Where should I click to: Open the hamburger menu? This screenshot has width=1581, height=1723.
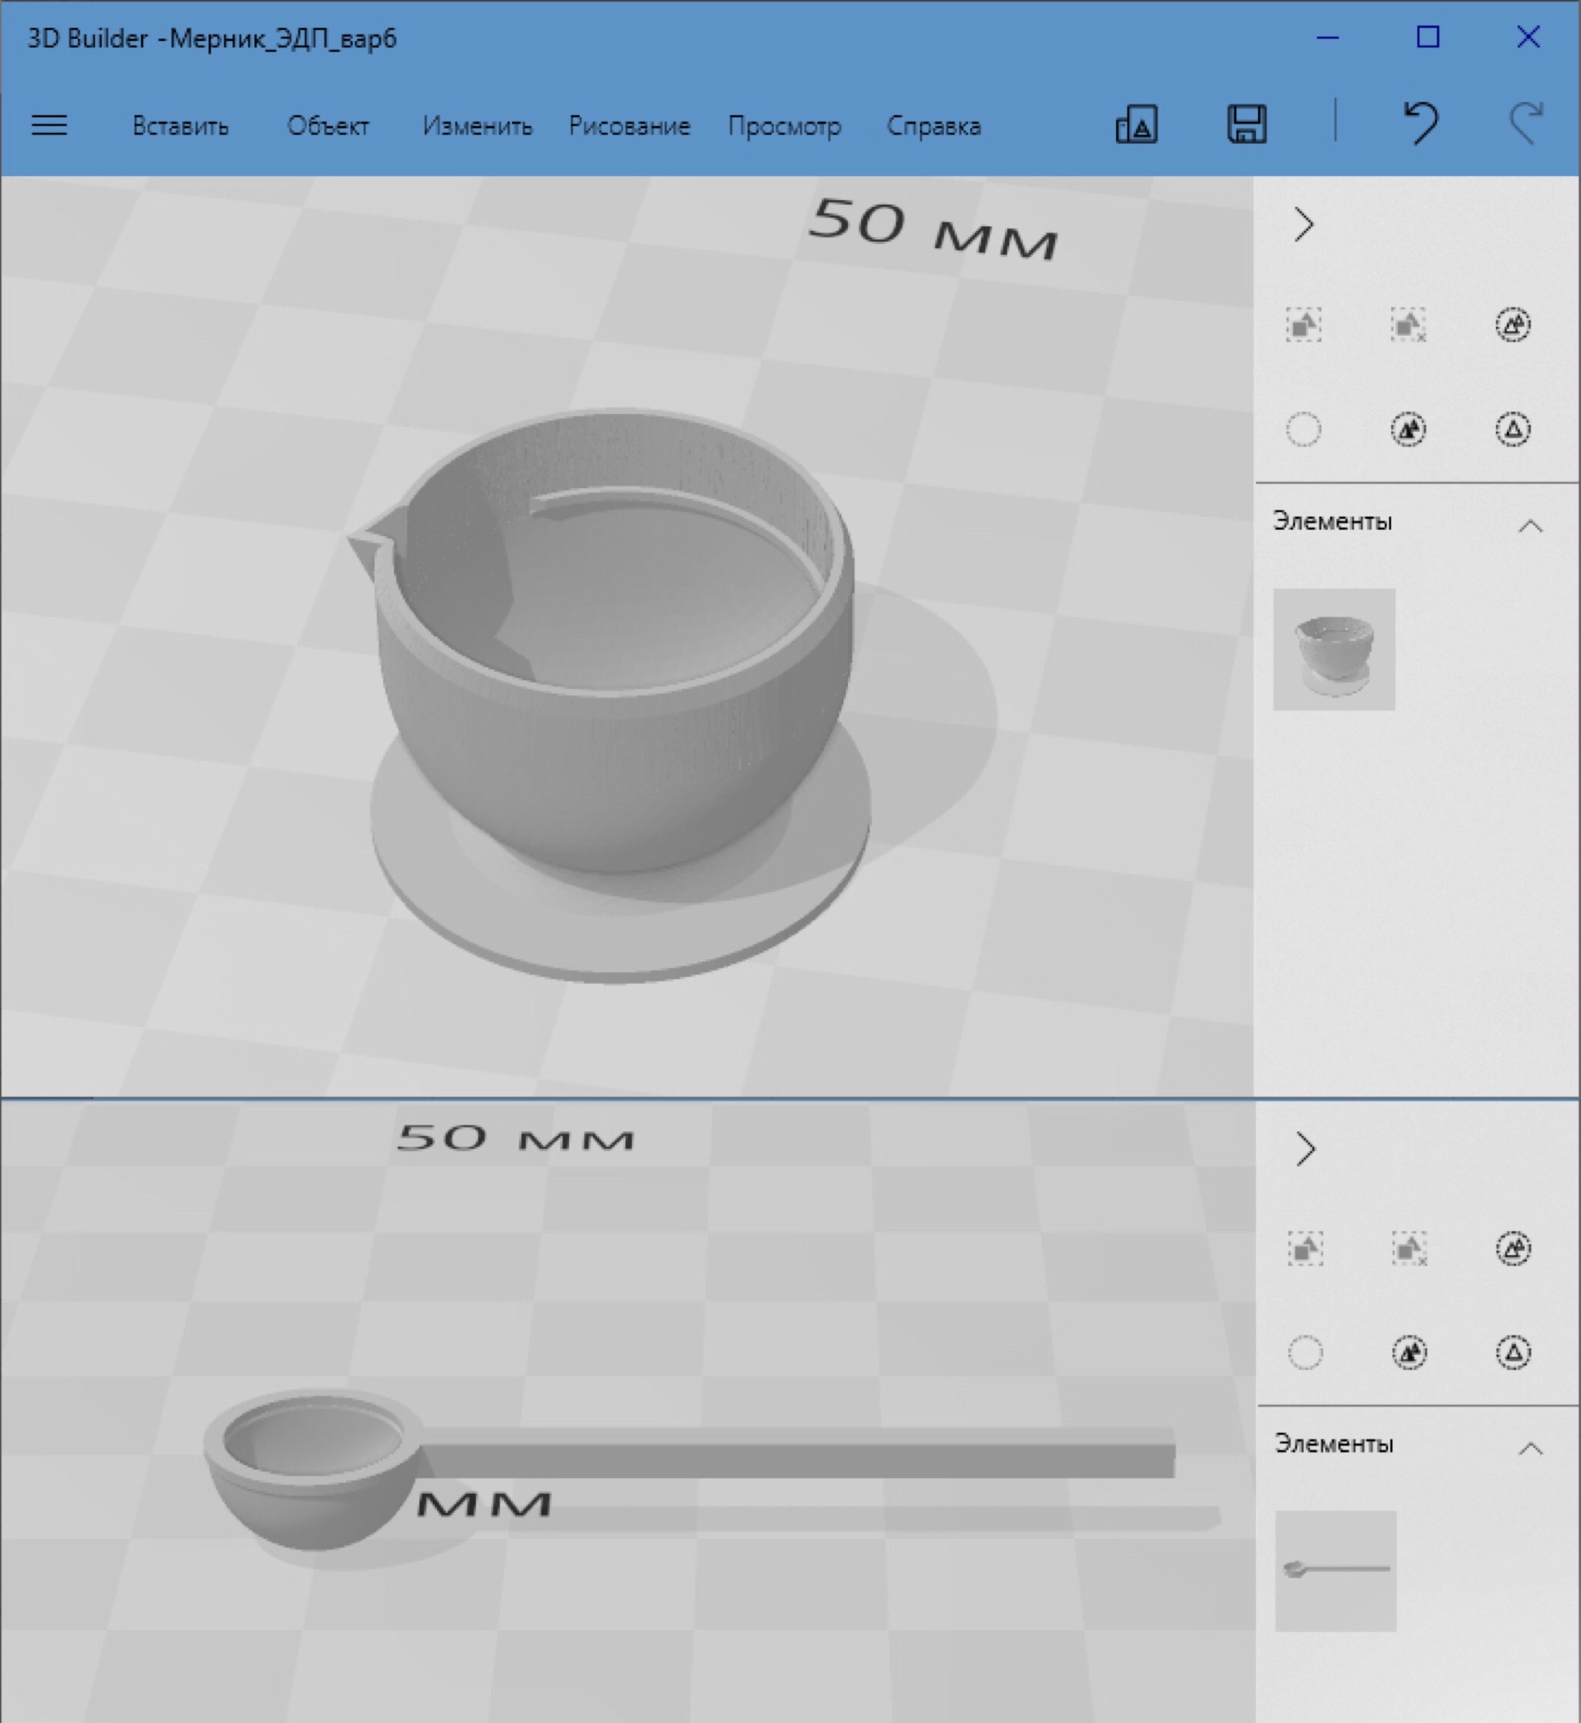tap(49, 126)
